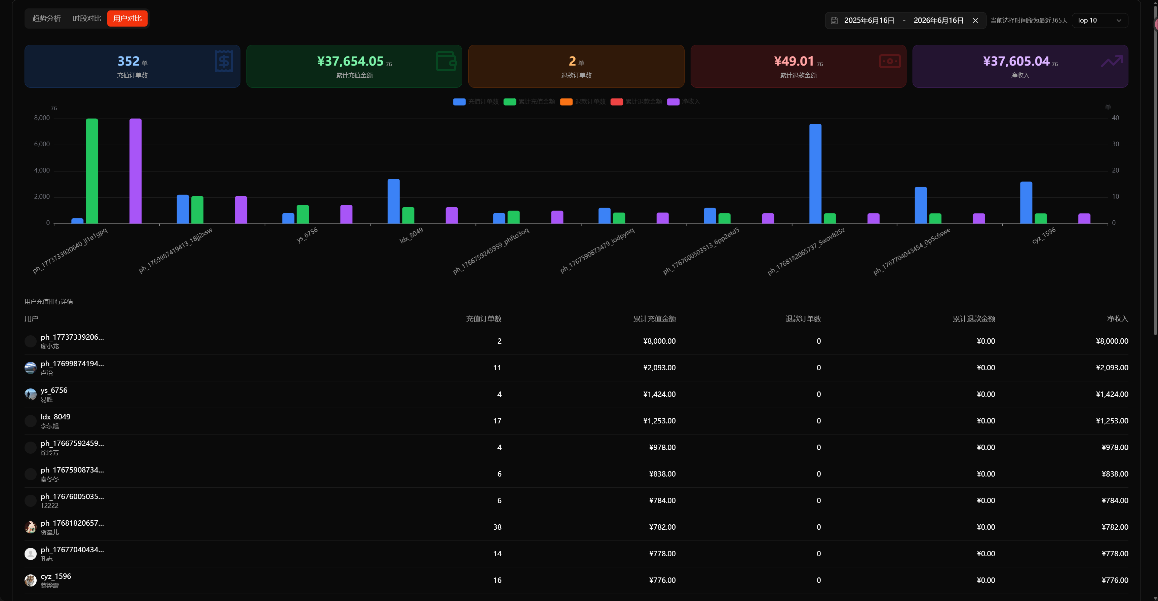Viewport: 1158px width, 601px height.
Task: Click avatar of user cyz_1596
Action: click(x=30, y=580)
